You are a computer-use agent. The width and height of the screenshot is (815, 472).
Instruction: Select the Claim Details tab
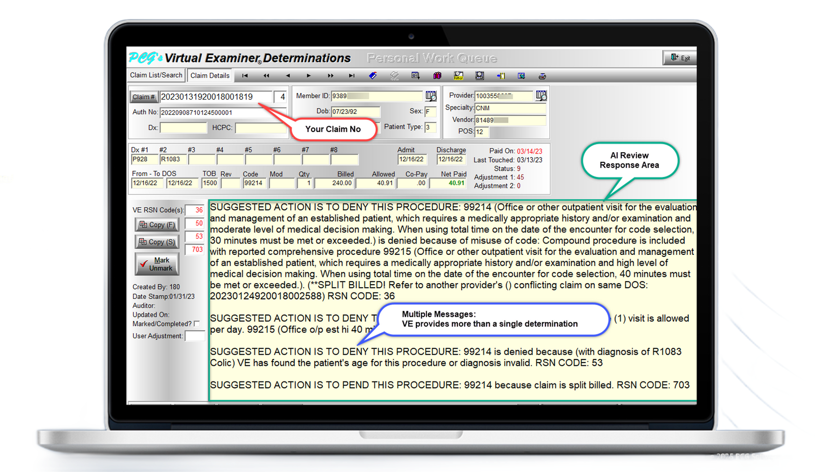[x=210, y=75]
